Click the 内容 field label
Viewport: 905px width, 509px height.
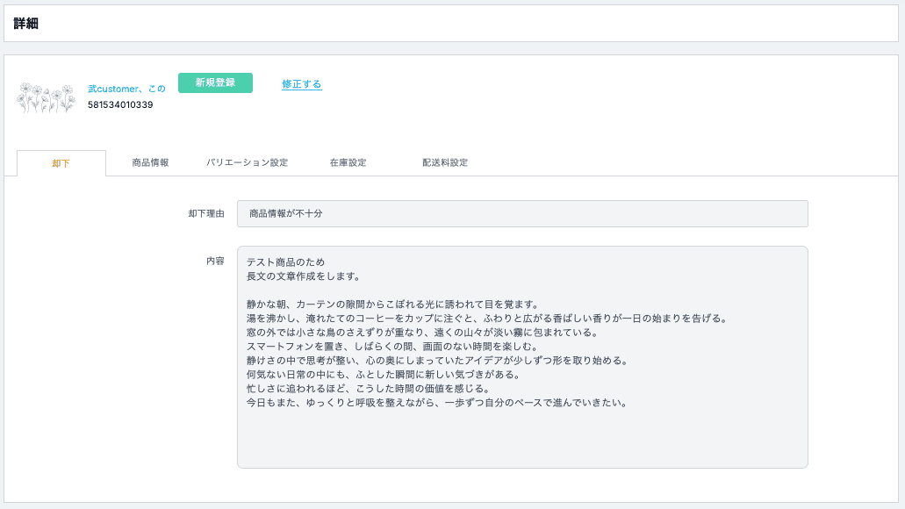point(215,261)
